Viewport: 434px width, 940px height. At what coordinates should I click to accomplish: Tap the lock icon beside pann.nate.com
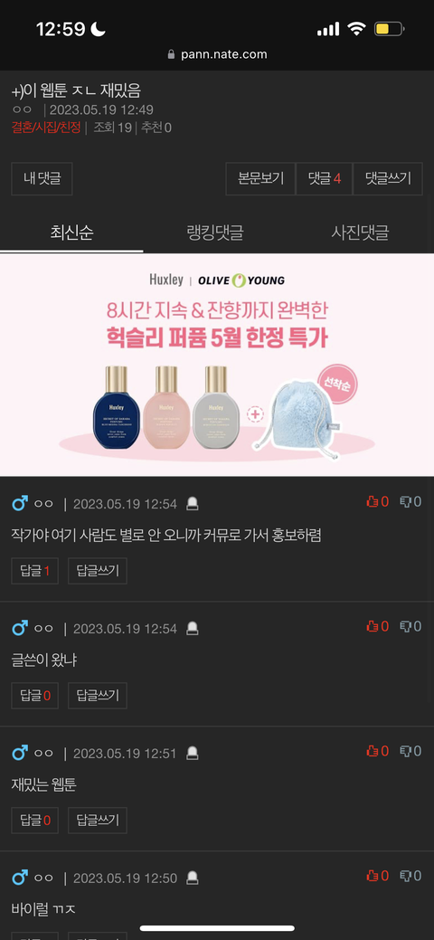(x=172, y=54)
